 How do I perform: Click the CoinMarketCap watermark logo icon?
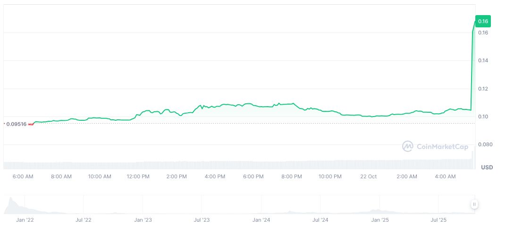click(x=408, y=147)
